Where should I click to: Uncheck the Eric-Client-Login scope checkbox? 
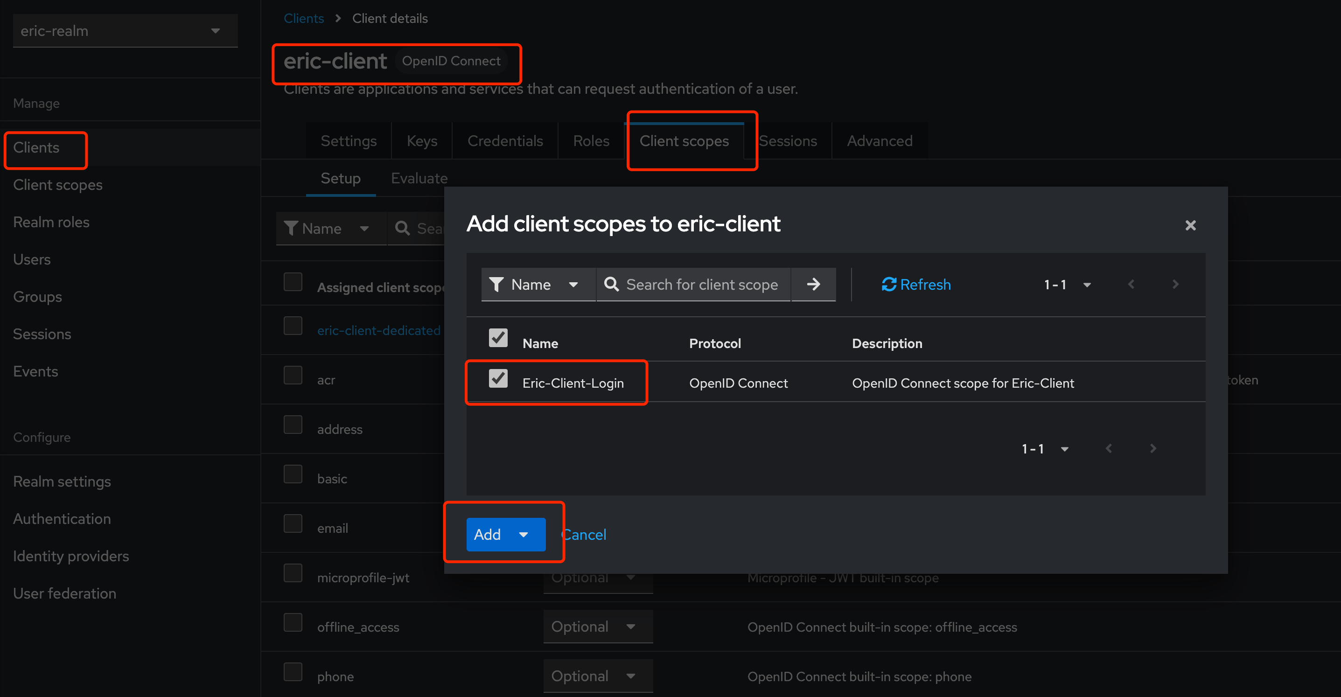click(498, 378)
